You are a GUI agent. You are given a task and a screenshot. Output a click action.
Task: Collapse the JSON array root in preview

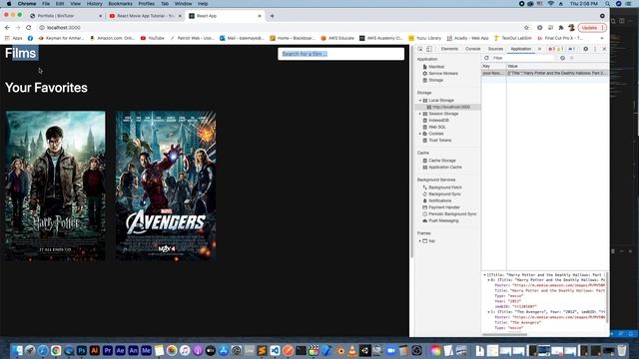(485, 275)
